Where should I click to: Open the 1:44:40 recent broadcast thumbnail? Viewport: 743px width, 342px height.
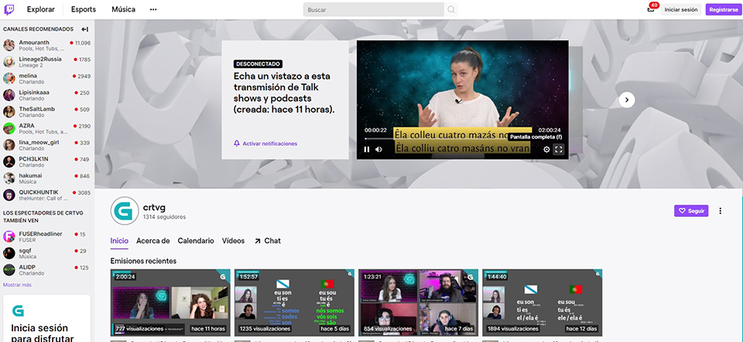click(x=542, y=303)
